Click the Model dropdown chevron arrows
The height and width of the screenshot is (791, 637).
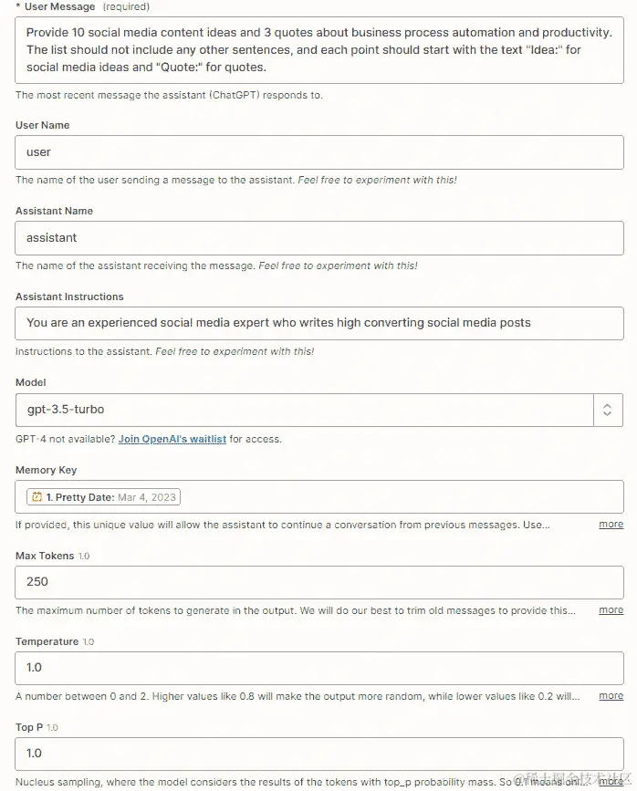607,411
